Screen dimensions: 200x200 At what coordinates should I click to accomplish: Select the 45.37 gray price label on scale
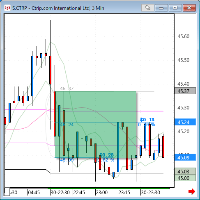[185, 91]
